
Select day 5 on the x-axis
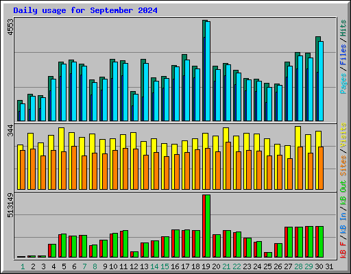tap(64, 266)
